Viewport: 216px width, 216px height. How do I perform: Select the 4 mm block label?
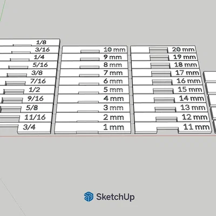coord(113,99)
